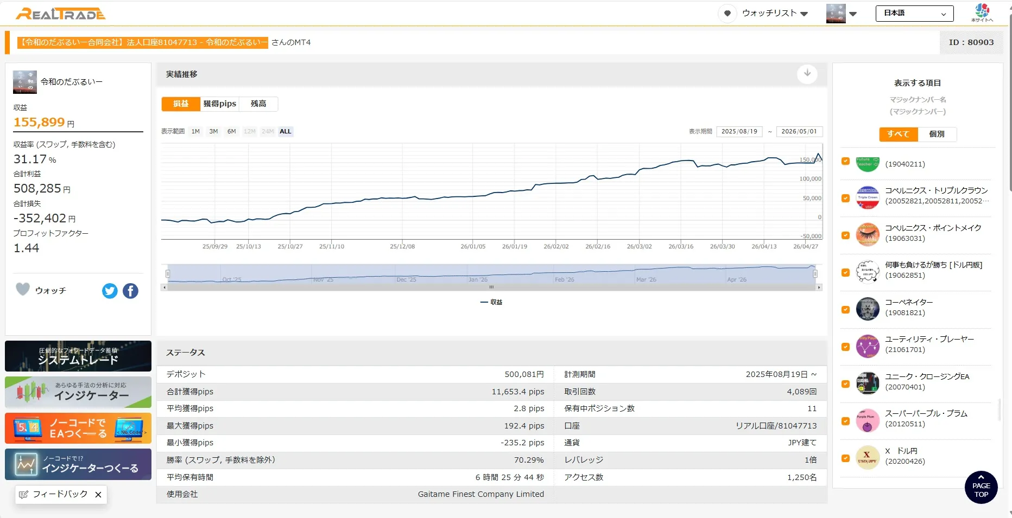Jump to PAGE TOP button
This screenshot has height=518, width=1012.
pyautogui.click(x=981, y=488)
